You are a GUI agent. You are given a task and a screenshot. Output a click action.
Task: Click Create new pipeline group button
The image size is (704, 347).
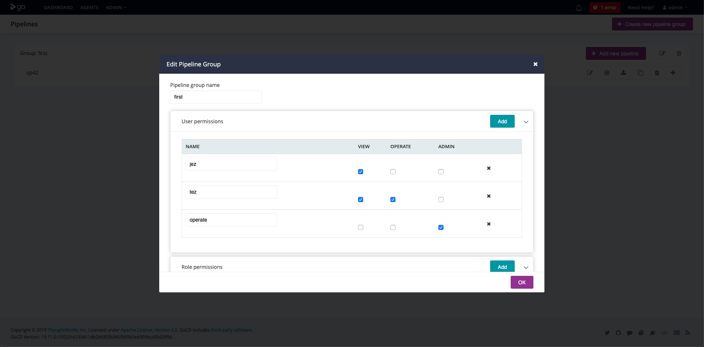(x=652, y=24)
